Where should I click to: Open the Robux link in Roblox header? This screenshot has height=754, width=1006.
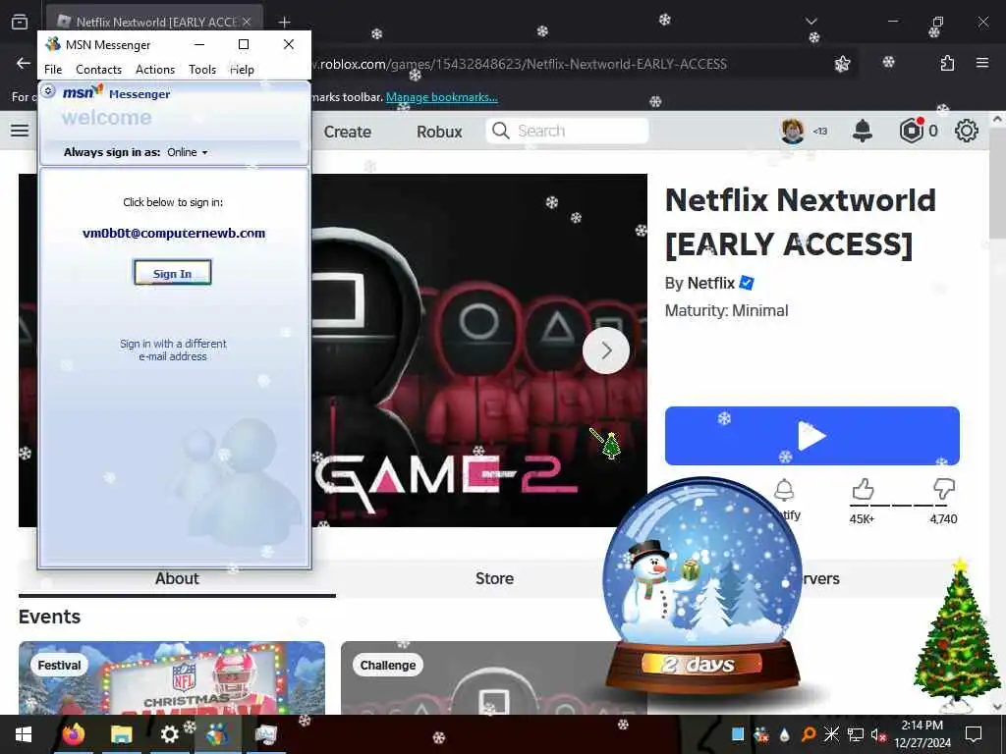[x=439, y=132]
